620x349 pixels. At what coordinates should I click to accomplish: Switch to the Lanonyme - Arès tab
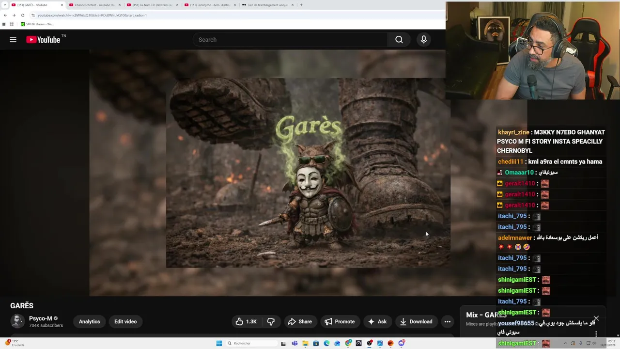210,5
